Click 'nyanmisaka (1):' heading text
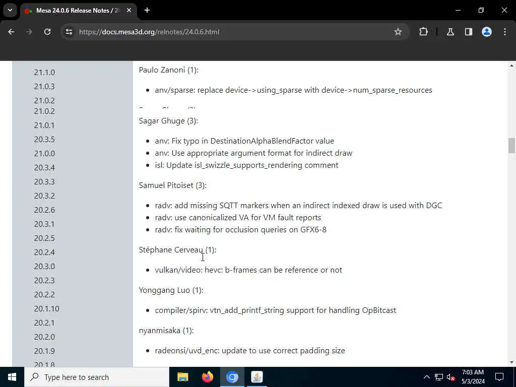 [x=166, y=331]
